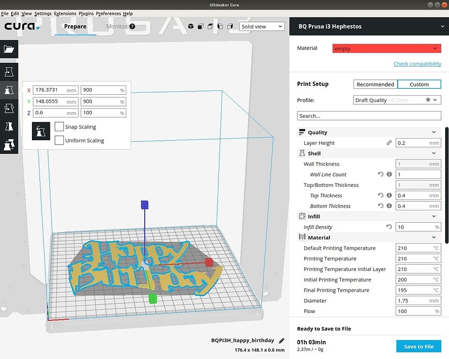Viewport: 449px width, 359px height.
Task: Reset Wall Line Count with revert arrow
Action: pyautogui.click(x=381, y=174)
